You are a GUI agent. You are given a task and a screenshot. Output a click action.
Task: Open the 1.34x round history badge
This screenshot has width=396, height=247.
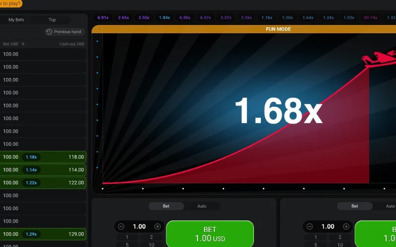(328, 18)
